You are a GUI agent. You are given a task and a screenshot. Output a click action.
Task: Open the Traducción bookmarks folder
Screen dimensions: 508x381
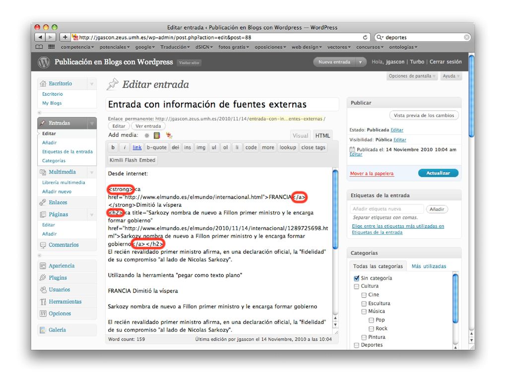coord(175,47)
